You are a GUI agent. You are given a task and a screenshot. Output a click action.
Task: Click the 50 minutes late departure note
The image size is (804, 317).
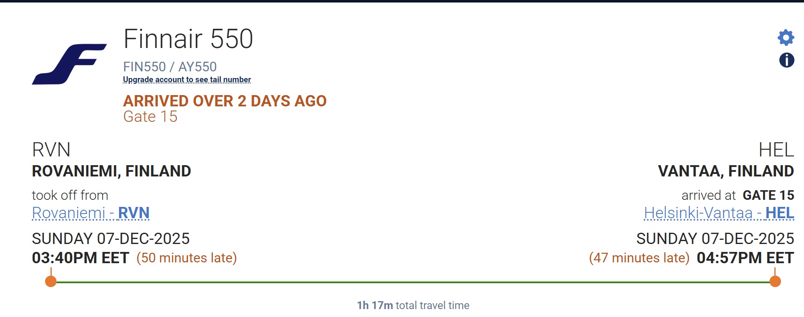[187, 258]
